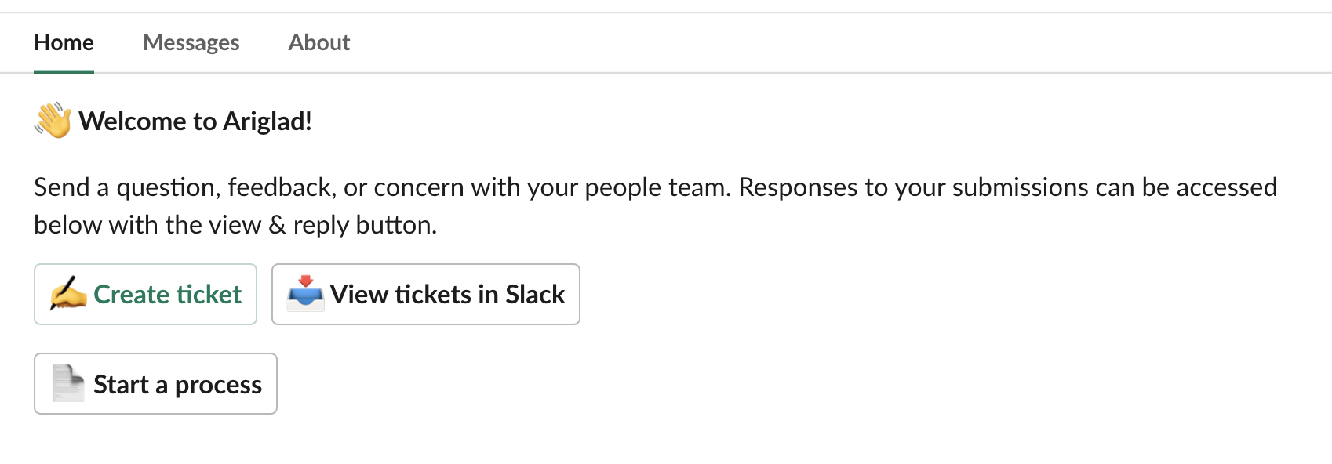Viewport: 1332px width, 464px height.
Task: Click the waving hand emoji icon
Action: click(x=53, y=121)
